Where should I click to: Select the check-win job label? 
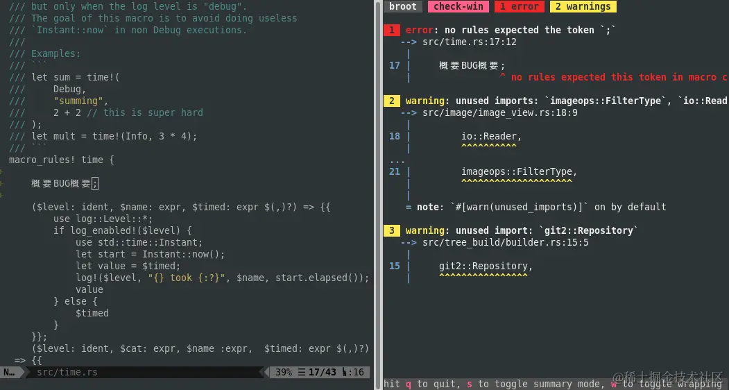pos(458,6)
